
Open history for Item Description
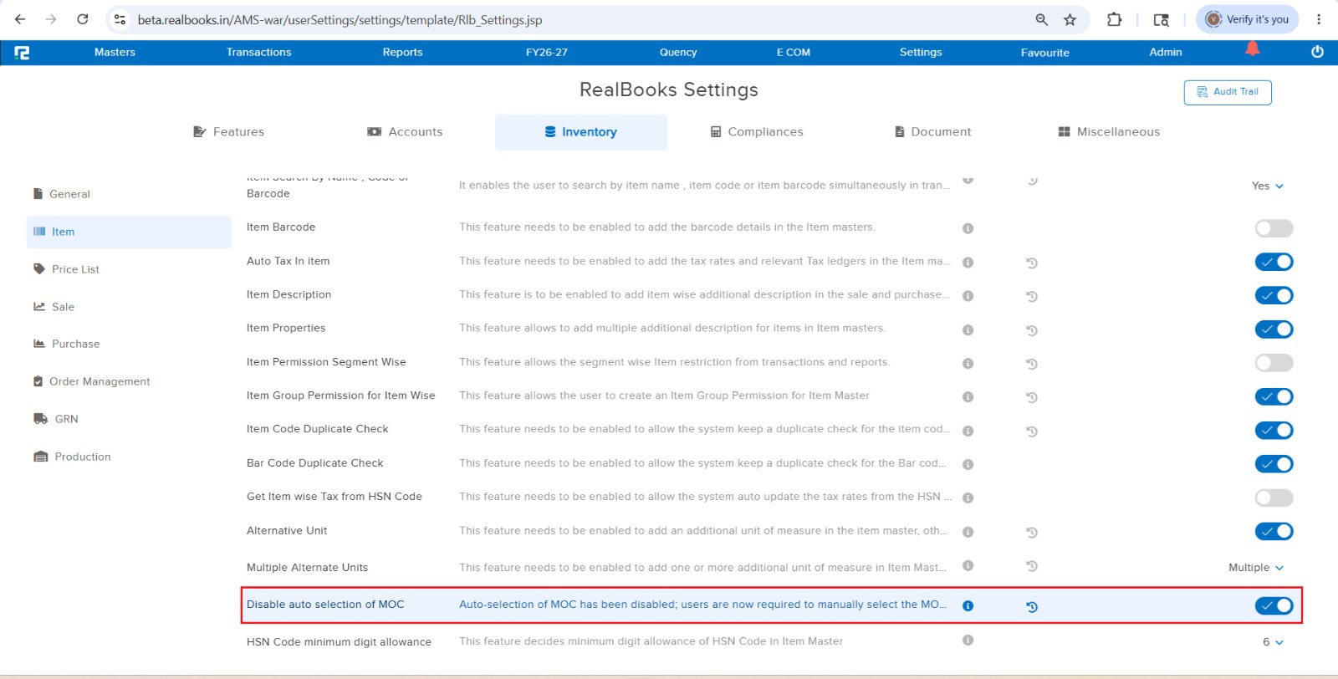pyautogui.click(x=1032, y=296)
